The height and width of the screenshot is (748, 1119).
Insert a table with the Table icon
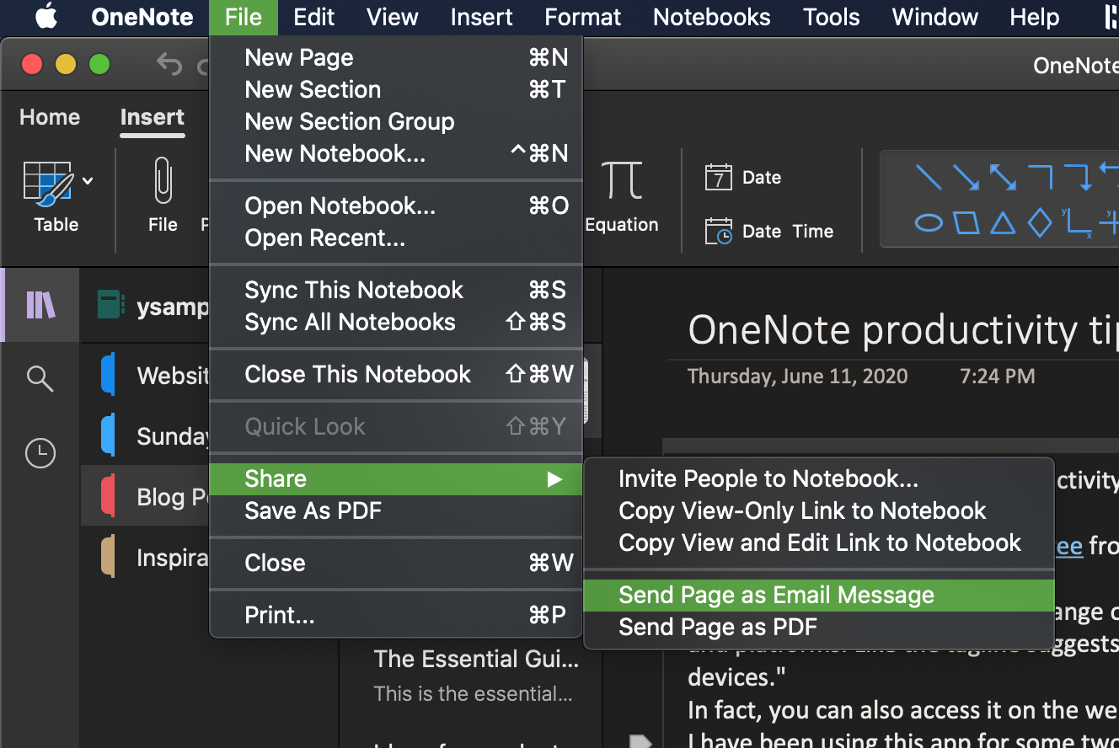48,184
